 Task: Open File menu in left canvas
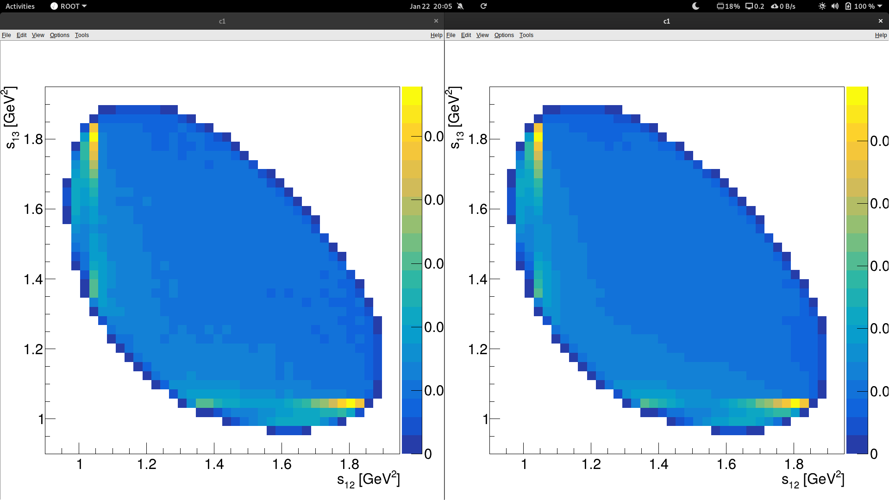tap(6, 35)
